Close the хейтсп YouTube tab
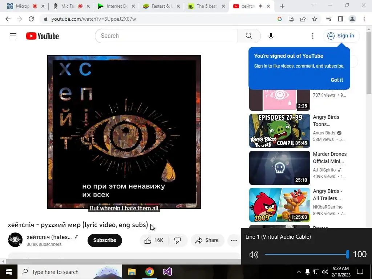This screenshot has width=372, height=279. (x=268, y=6)
